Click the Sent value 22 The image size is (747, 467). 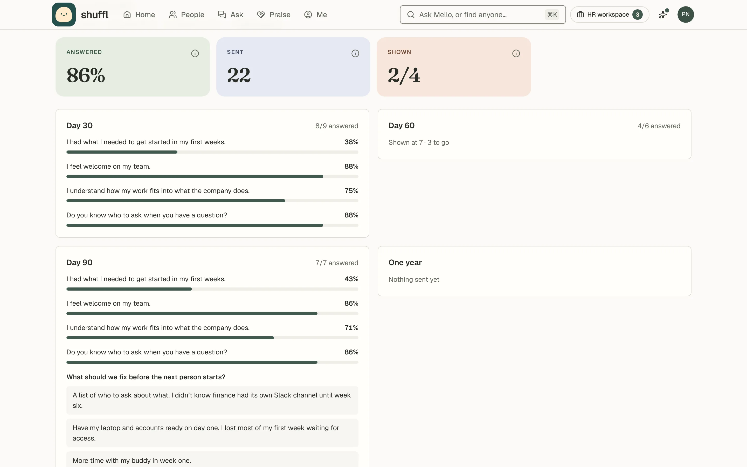tap(239, 75)
